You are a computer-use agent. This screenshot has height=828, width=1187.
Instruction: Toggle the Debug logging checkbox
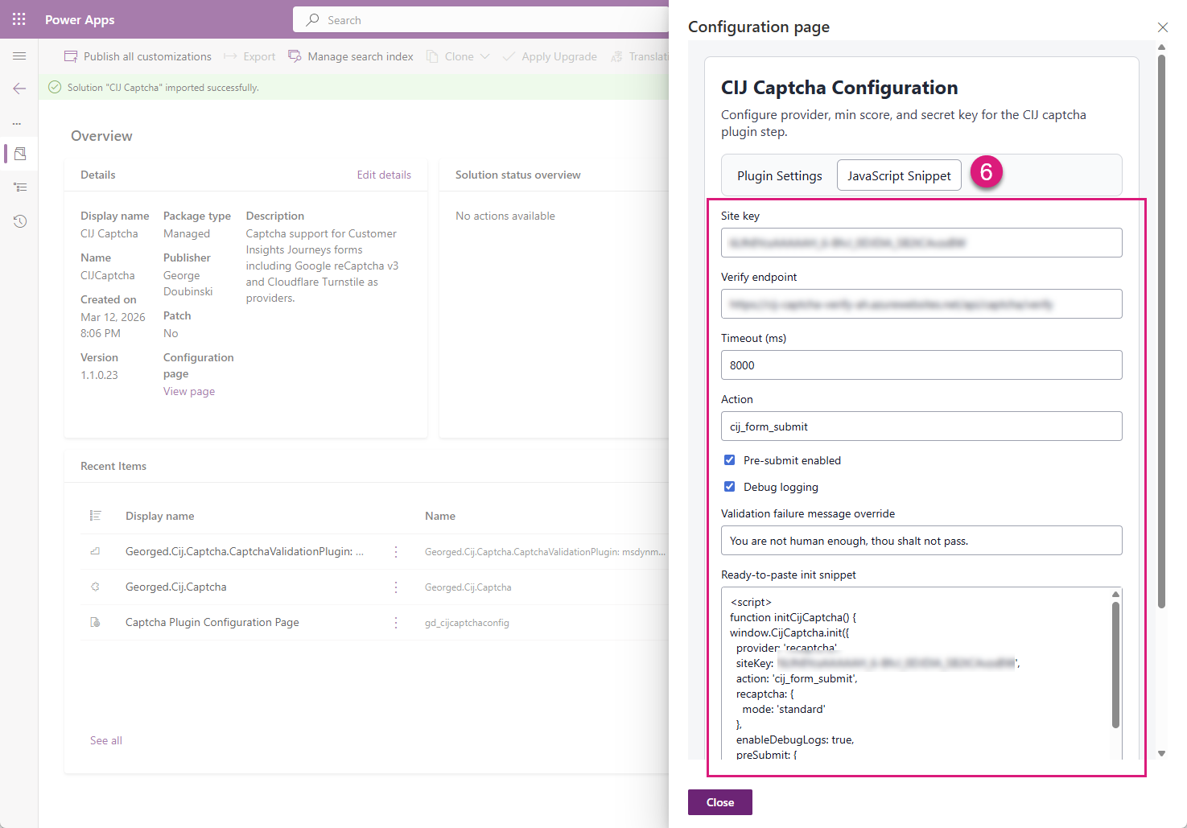click(729, 487)
